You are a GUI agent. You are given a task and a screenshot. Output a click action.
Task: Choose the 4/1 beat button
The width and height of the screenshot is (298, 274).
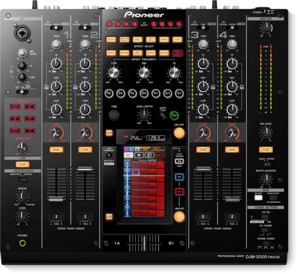pyautogui.click(x=179, y=93)
